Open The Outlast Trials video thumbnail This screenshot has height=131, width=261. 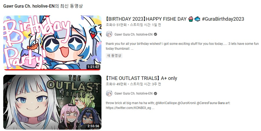(x=52, y=102)
